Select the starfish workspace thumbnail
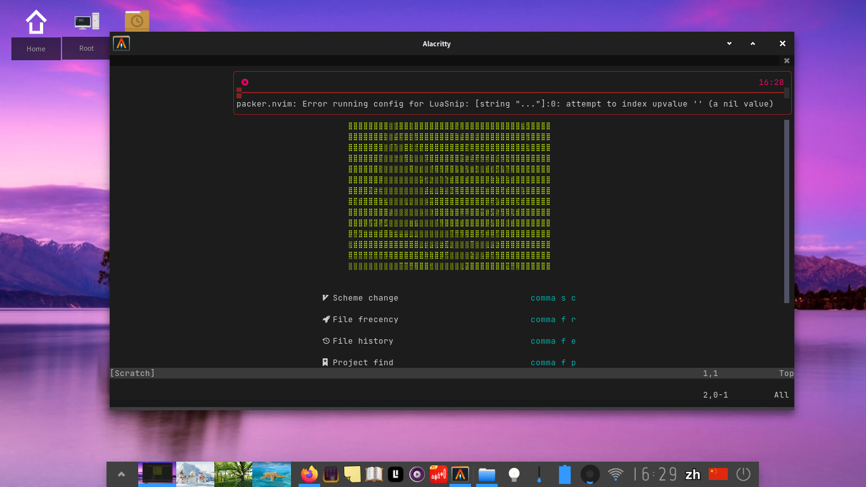 271,474
